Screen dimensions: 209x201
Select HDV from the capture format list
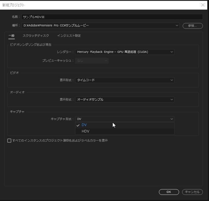click(86, 131)
